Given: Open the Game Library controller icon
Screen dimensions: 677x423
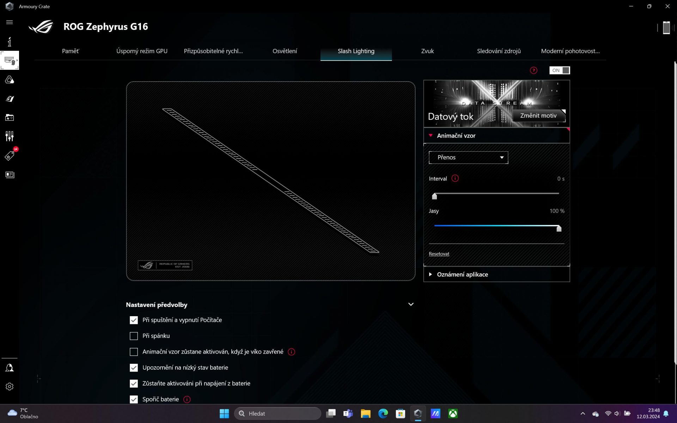Looking at the screenshot, I should (x=10, y=117).
